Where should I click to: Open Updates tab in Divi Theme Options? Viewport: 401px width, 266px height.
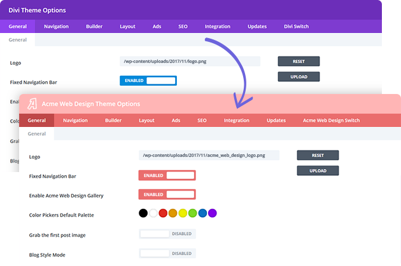point(257,26)
